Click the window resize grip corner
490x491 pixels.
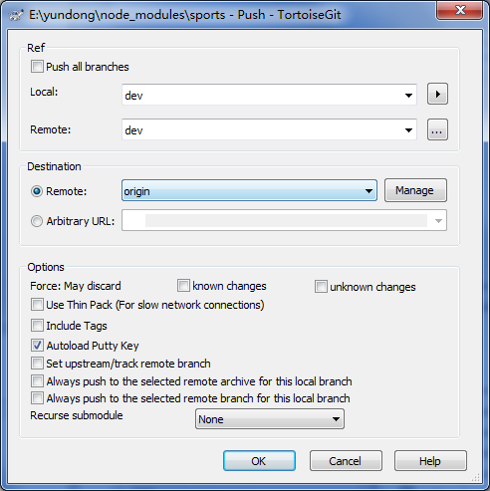coord(476,477)
